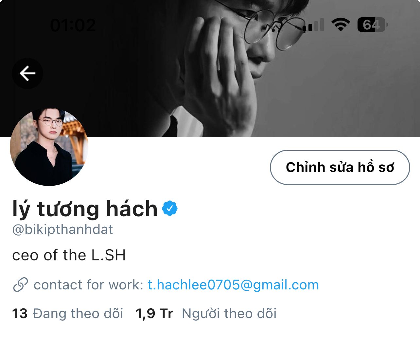Tap the Người theo dõi label
The height and width of the screenshot is (339, 420).
pos(229,314)
